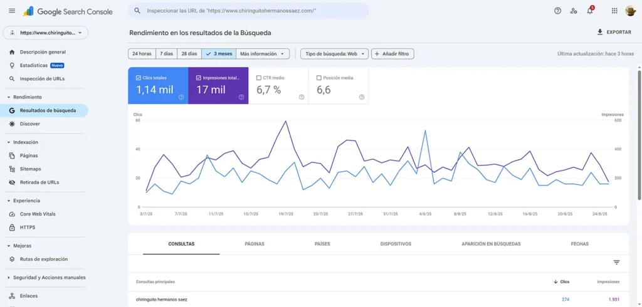Click the users and permissions icon
This screenshot has height=307, width=642.
[x=574, y=11]
